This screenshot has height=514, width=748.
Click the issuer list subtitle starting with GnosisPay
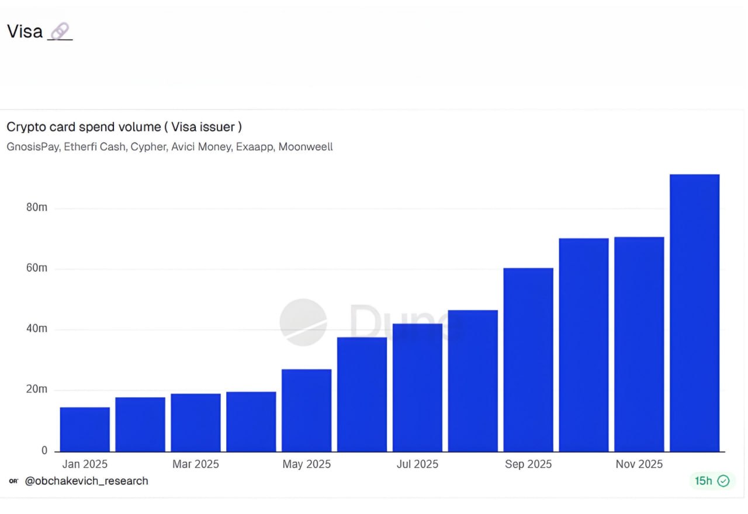pyautogui.click(x=169, y=147)
